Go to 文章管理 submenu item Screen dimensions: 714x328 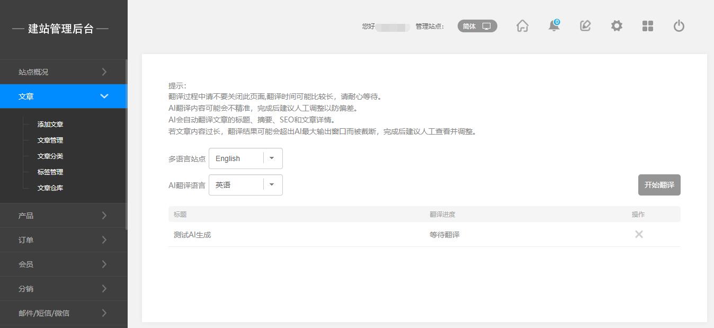tap(50, 140)
